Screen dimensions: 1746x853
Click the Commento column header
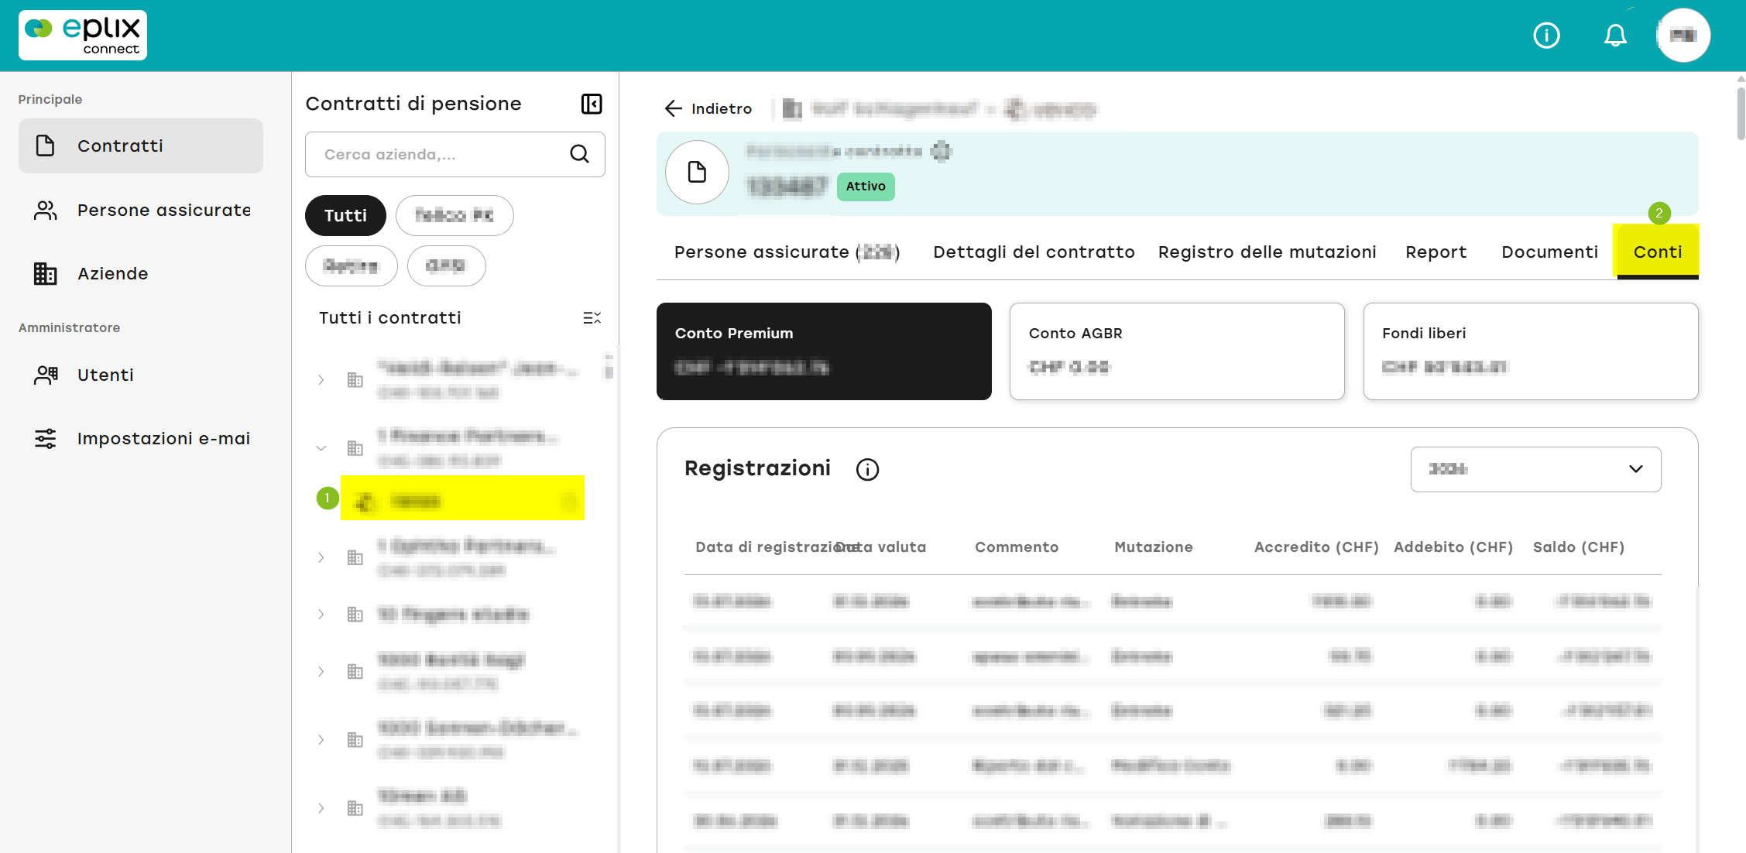pyautogui.click(x=1016, y=547)
